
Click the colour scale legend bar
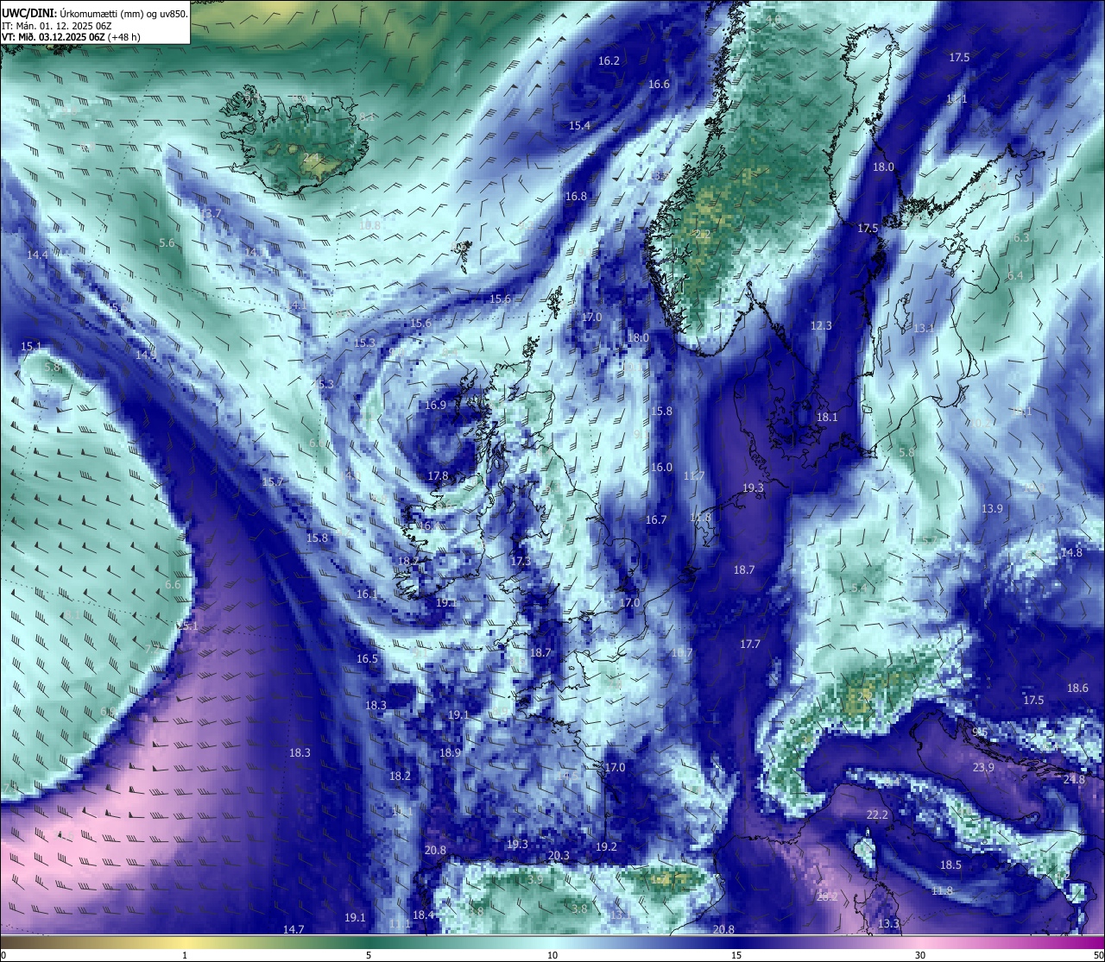pyautogui.click(x=552, y=941)
